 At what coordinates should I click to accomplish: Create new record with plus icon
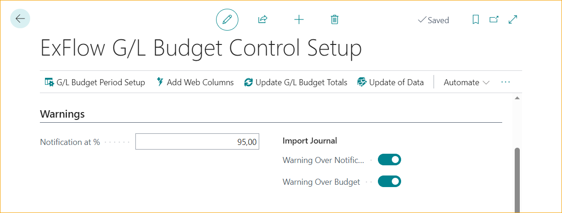[299, 19]
